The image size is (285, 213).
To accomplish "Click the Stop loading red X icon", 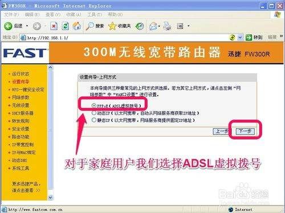I will coord(54,26).
